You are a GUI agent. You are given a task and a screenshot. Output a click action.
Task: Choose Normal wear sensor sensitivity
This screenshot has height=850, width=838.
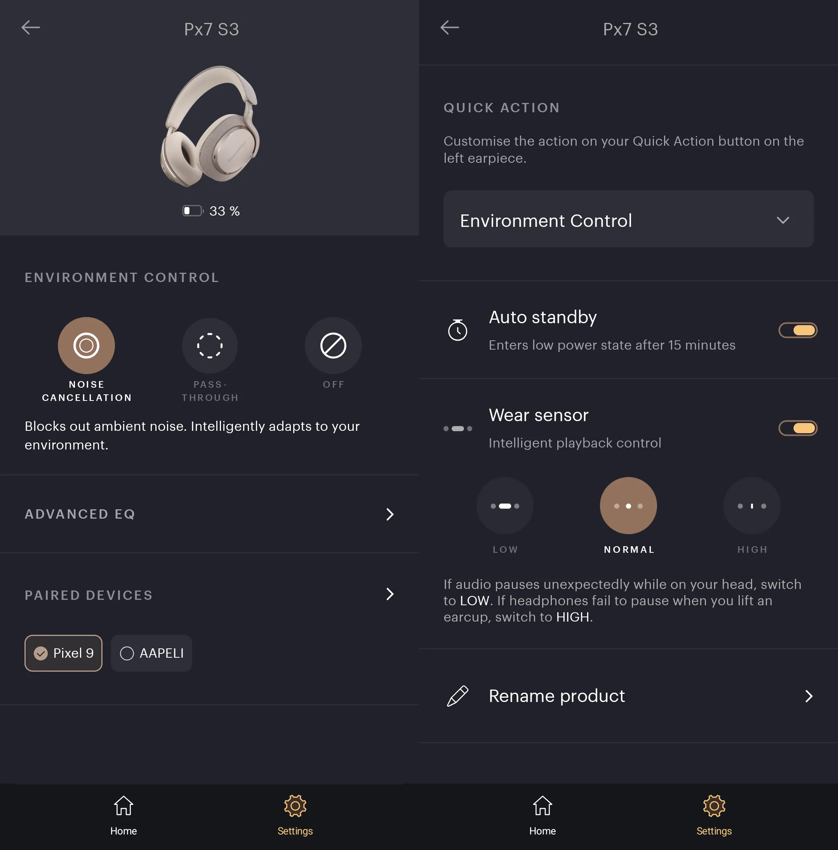tap(628, 505)
